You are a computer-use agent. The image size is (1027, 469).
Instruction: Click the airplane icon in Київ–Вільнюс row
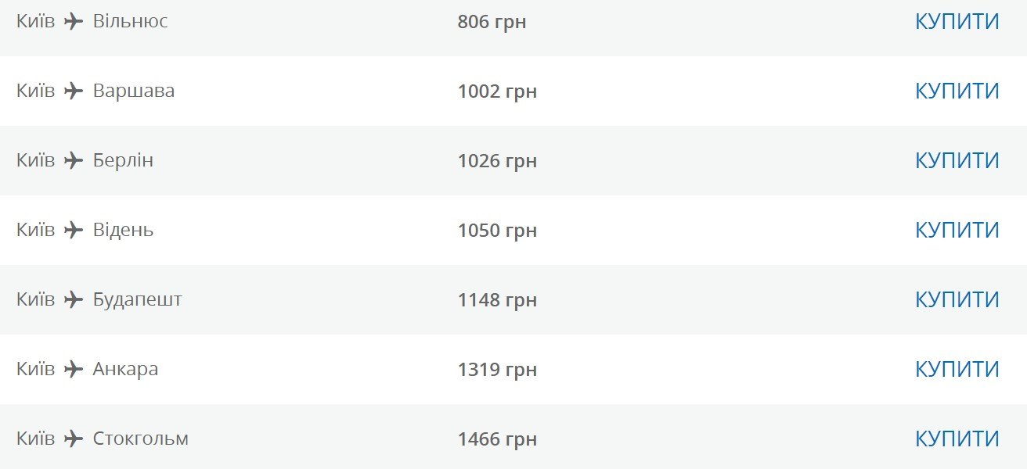(74, 22)
